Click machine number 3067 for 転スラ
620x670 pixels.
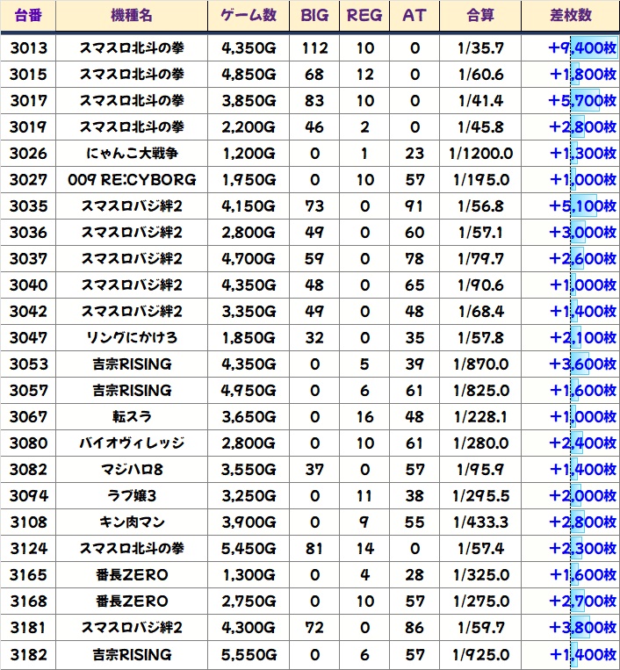coord(29,417)
